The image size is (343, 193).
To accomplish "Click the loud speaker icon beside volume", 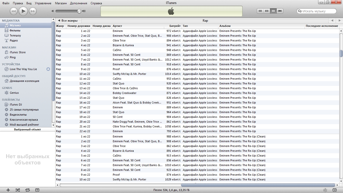I will pyautogui.click(x=84, y=11).
